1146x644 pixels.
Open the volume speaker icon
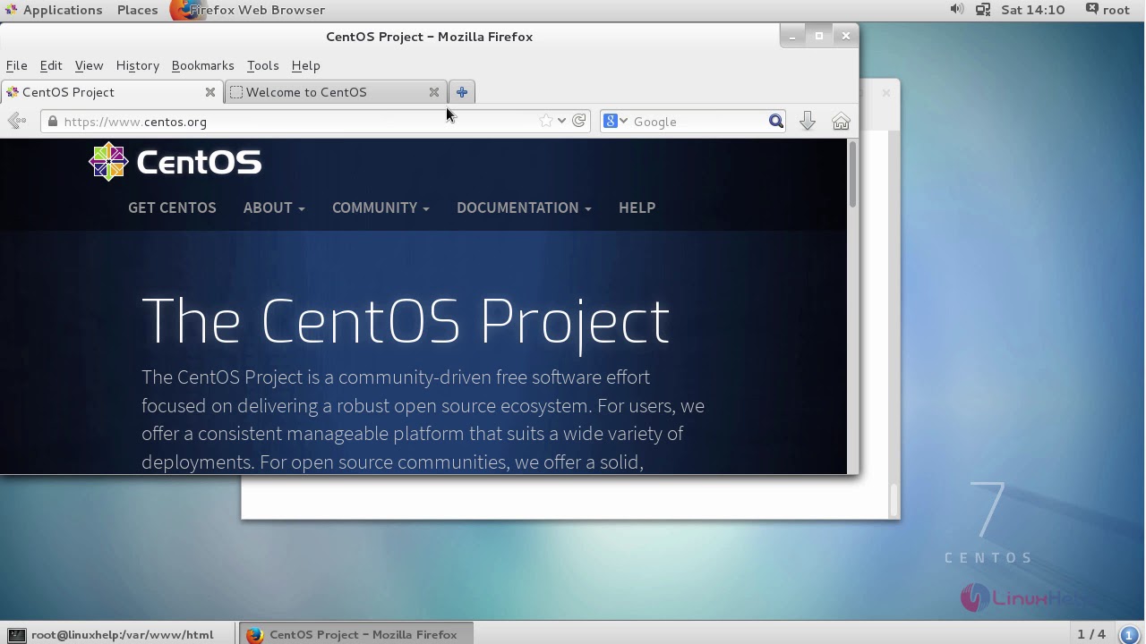click(x=956, y=10)
